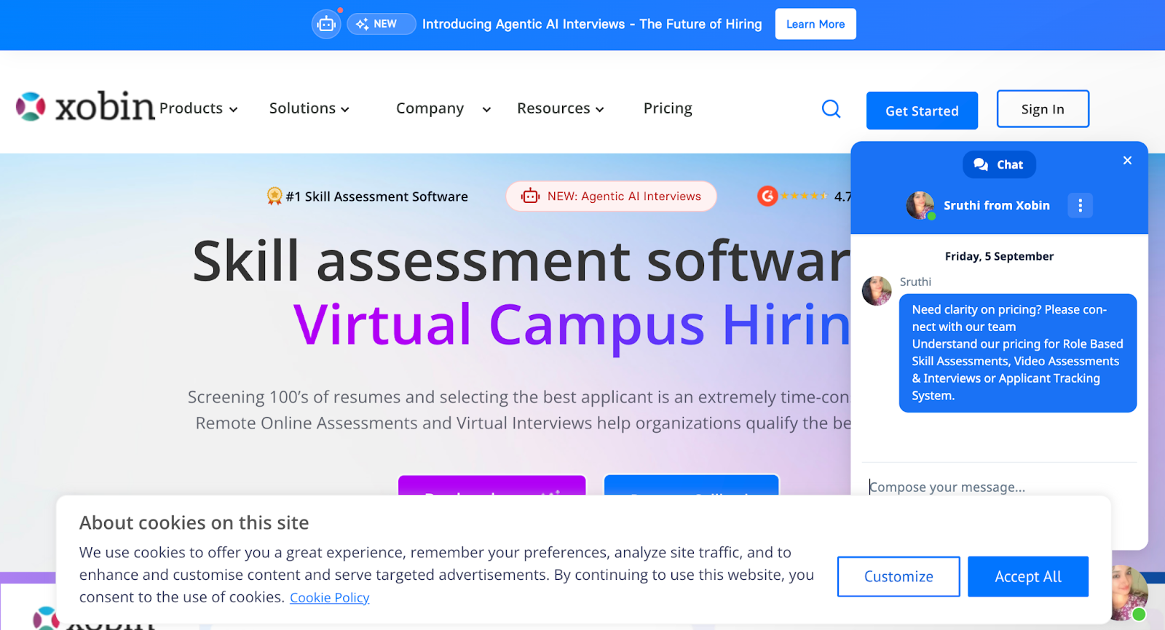Open the NEW: Agentic AI Interviews pill
1165x630 pixels.
click(x=611, y=196)
